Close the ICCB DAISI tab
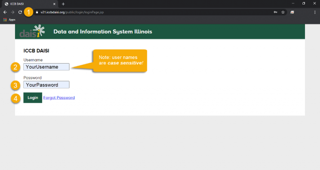320x170 pixels. tap(54, 4)
